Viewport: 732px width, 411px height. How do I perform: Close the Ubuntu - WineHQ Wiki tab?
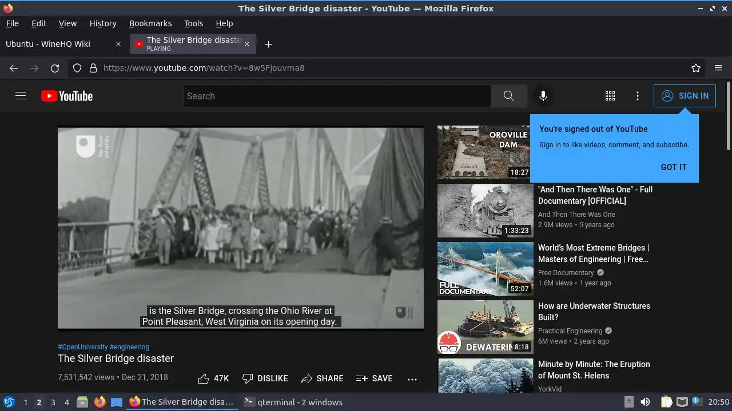tap(118, 44)
